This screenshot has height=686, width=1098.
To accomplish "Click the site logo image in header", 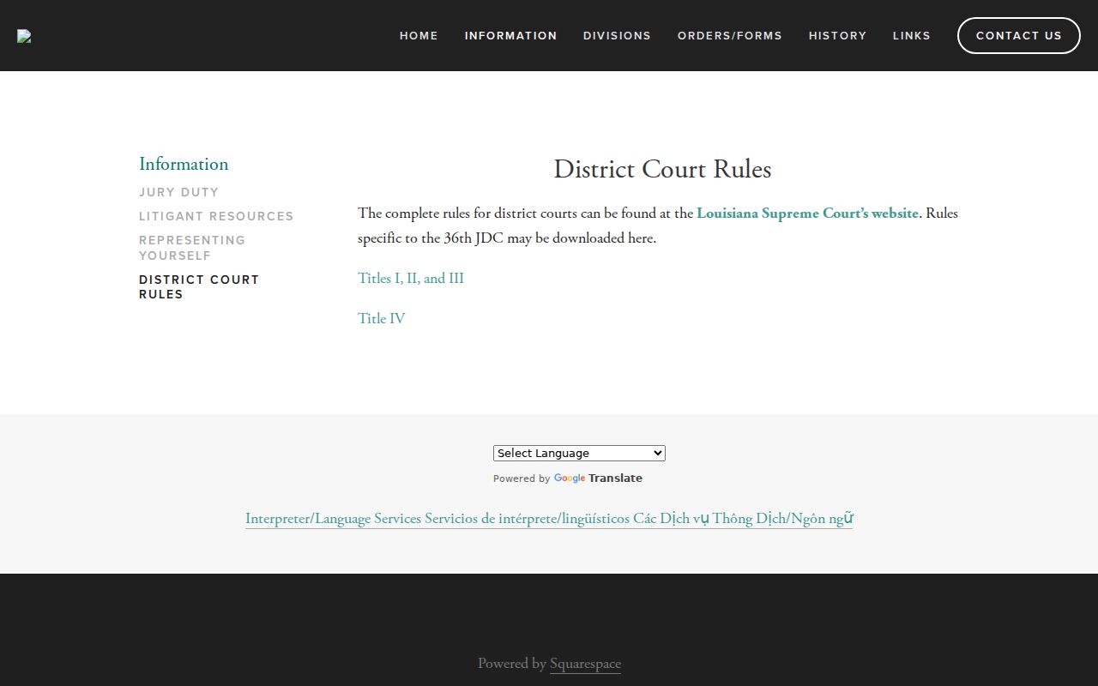I will [24, 36].
